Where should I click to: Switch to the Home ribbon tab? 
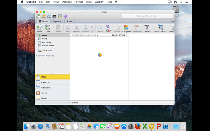[43, 21]
